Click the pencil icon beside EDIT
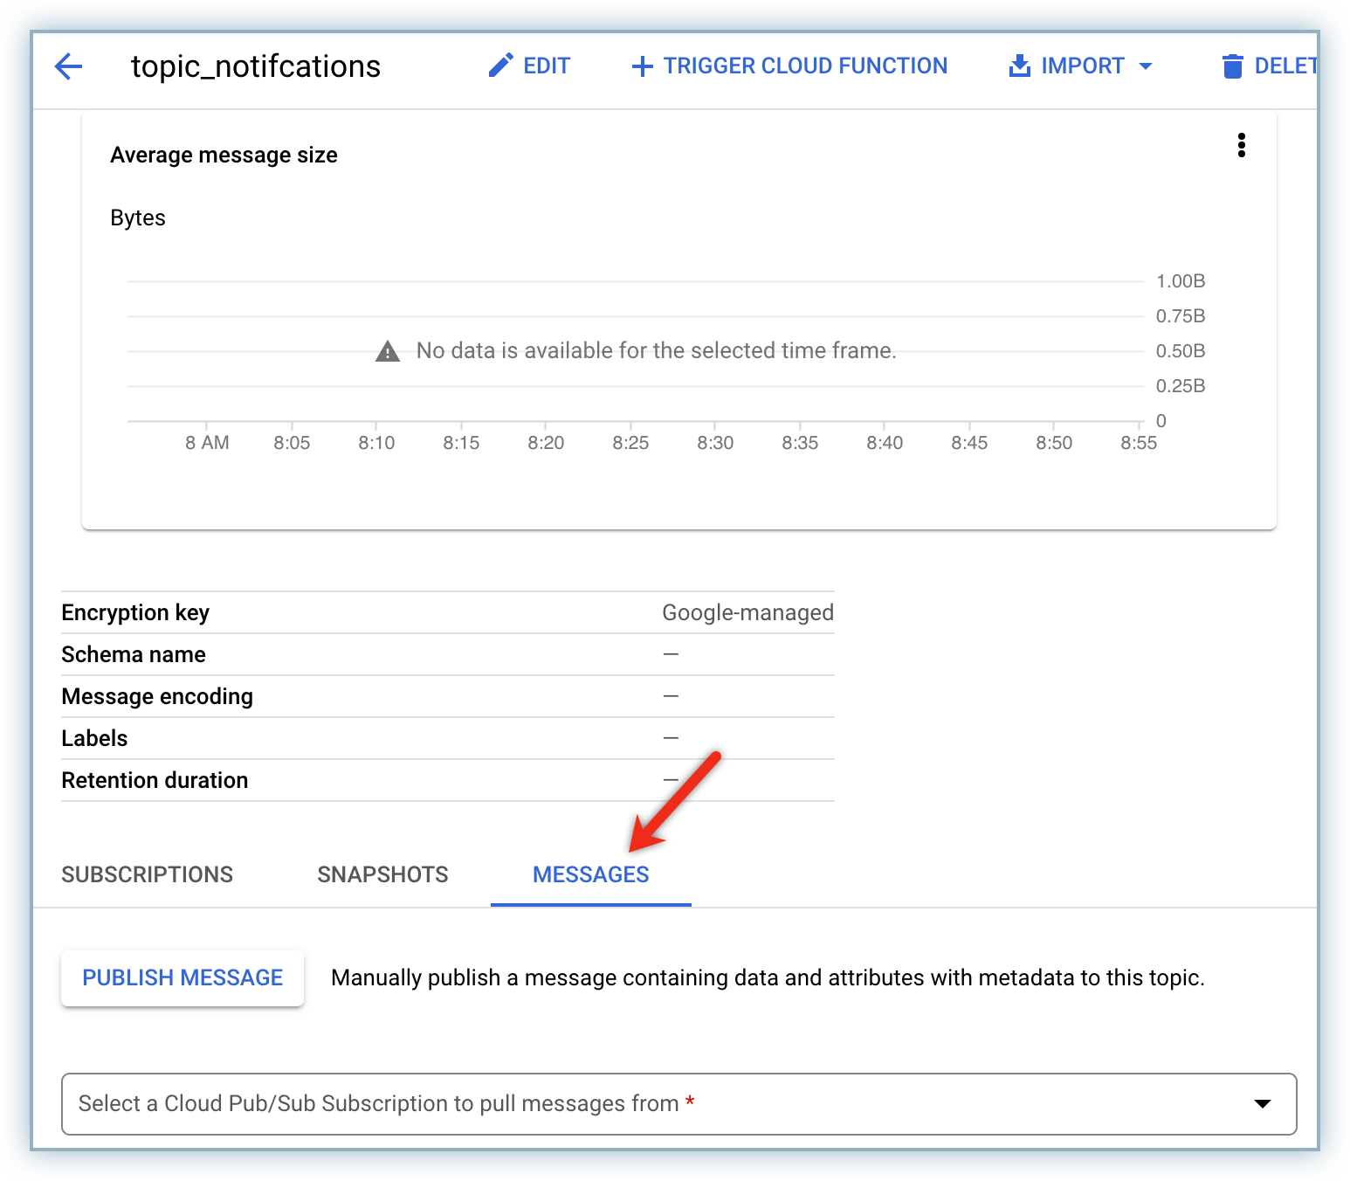Screen dimensions: 1350x1181 (x=500, y=66)
